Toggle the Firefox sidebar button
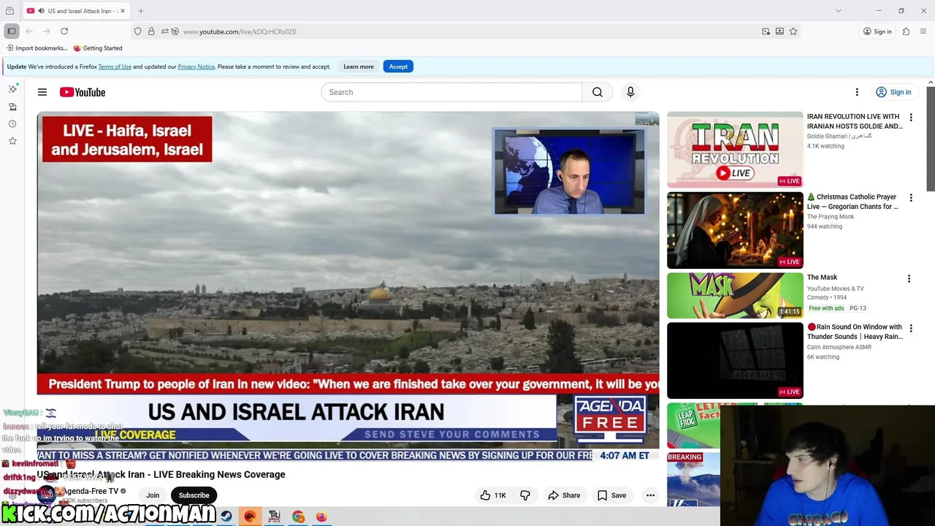The height and width of the screenshot is (526, 935). (x=12, y=31)
